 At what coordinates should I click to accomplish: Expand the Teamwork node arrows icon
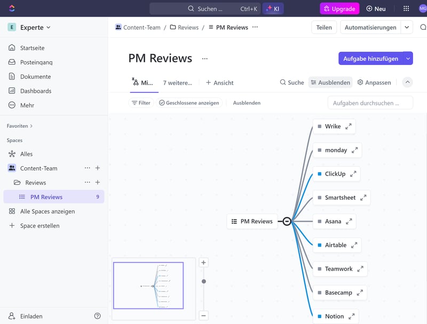click(360, 269)
